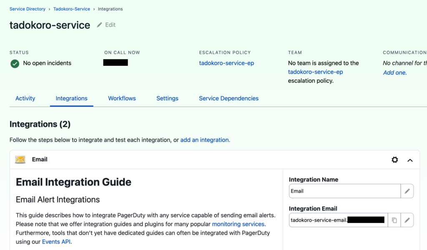The height and width of the screenshot is (250, 427).
Task: Click Edit next to tadokoro-service title
Action: click(x=110, y=25)
